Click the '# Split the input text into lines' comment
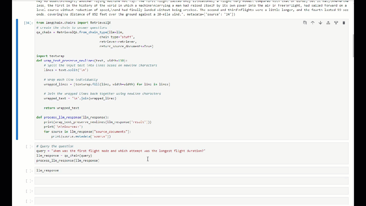 100,65
